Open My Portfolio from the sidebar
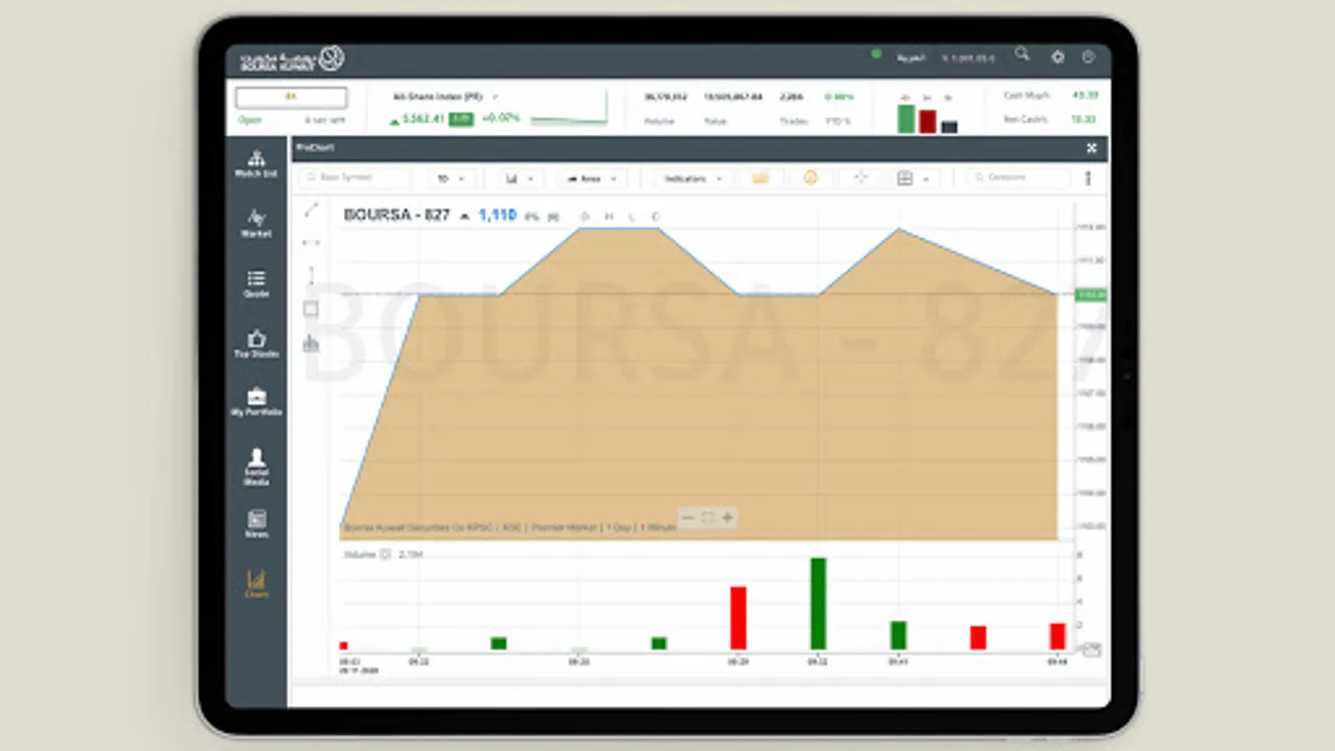The width and height of the screenshot is (1335, 751). 256,399
